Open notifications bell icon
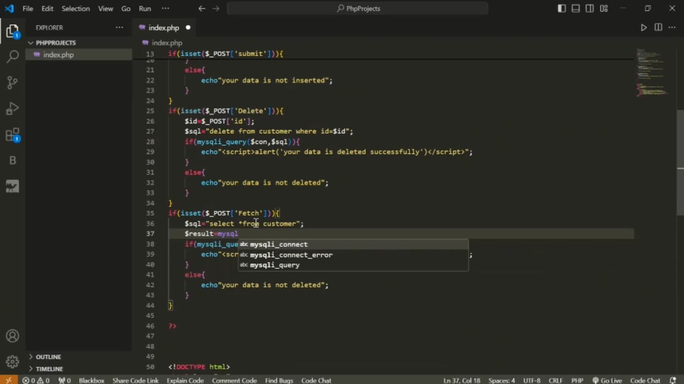 [x=672, y=380]
